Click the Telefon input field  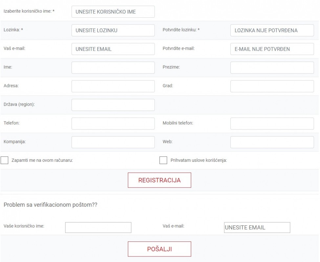click(113, 123)
